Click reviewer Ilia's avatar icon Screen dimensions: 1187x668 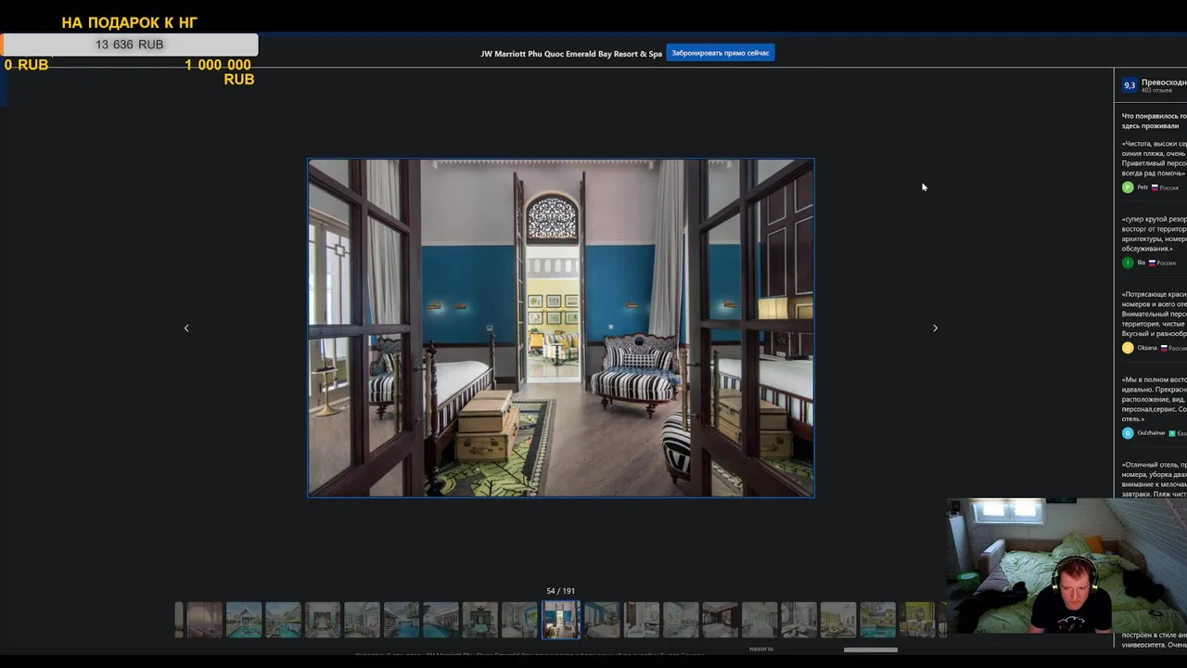[x=1128, y=263]
